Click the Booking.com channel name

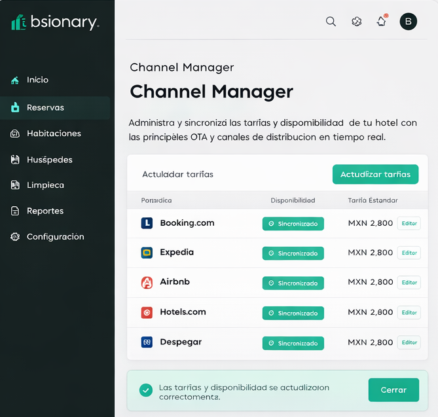[x=187, y=223]
